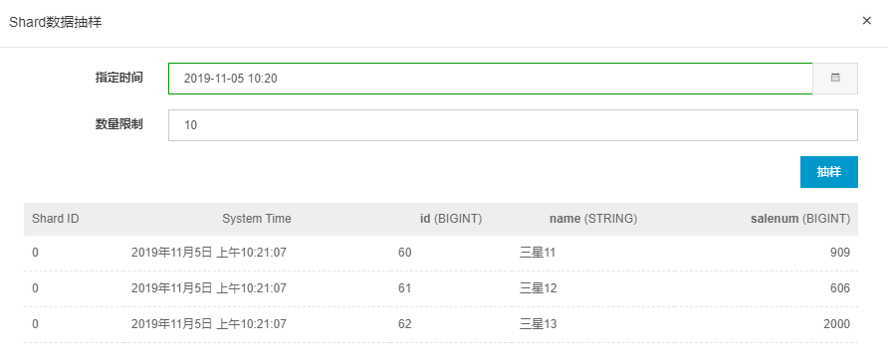This screenshot has height=358, width=888.
Task: Click the id cell showing 60
Action: (405, 253)
